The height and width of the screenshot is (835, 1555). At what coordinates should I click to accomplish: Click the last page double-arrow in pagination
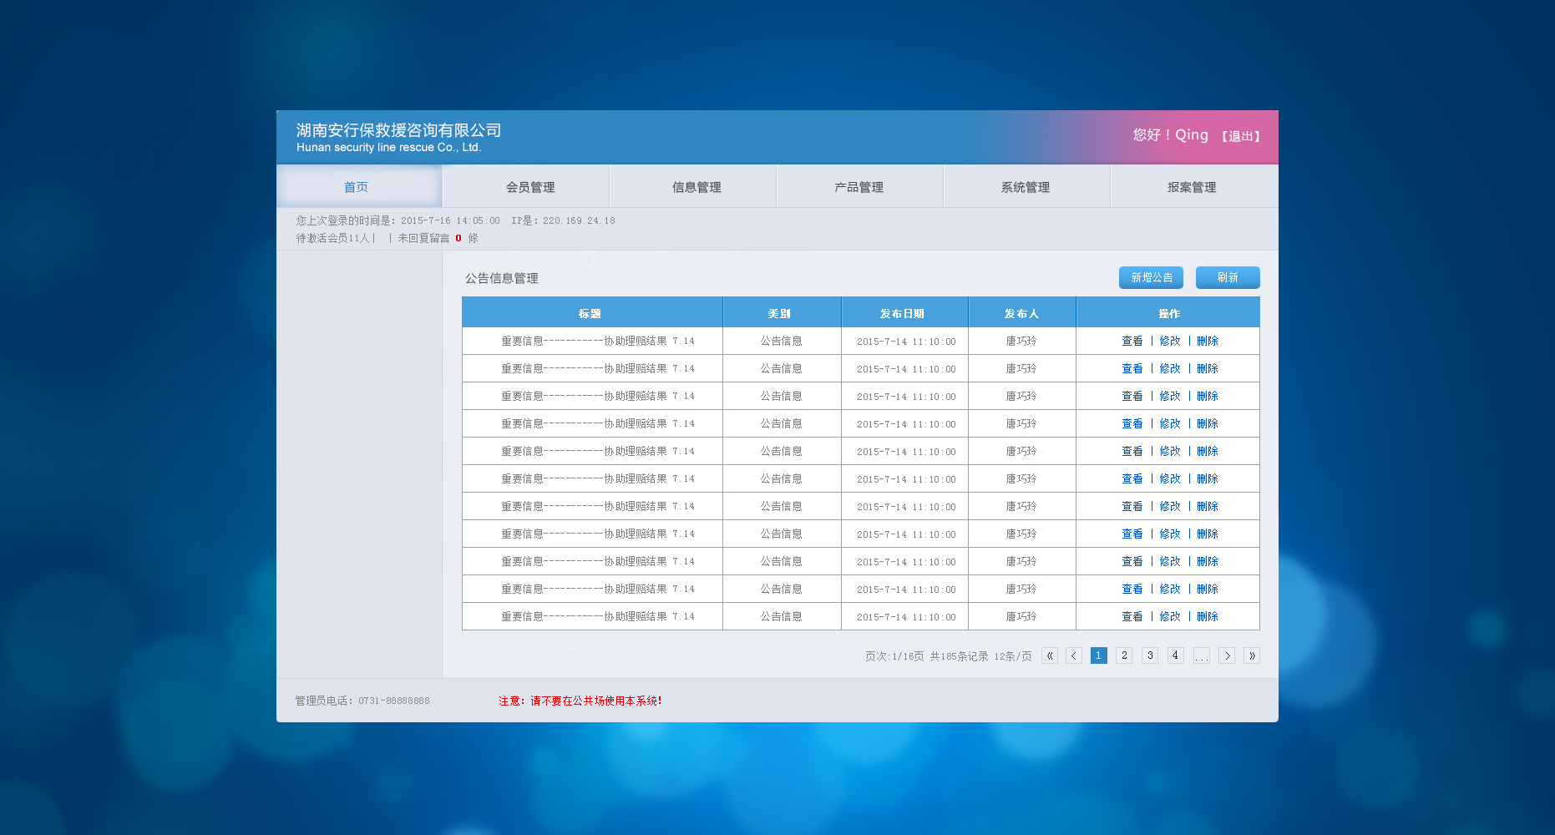click(x=1252, y=655)
